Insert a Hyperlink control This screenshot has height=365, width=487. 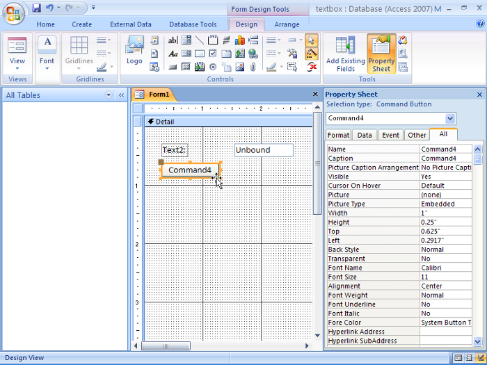(253, 54)
